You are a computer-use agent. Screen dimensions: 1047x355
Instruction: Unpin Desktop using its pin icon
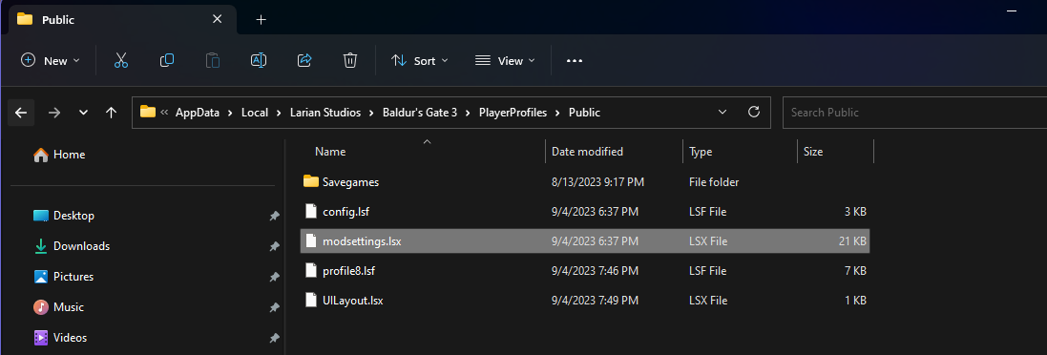coord(274,216)
